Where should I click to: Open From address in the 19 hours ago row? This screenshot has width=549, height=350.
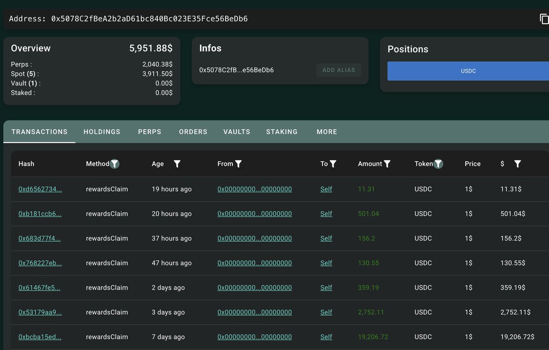(x=254, y=189)
